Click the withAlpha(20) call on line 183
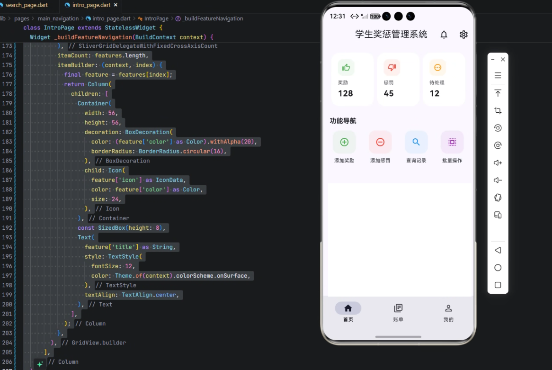Image resolution: width=552 pixels, height=370 pixels. (x=231, y=142)
